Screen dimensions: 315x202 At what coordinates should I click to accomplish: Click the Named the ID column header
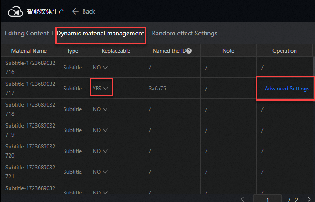(169, 51)
